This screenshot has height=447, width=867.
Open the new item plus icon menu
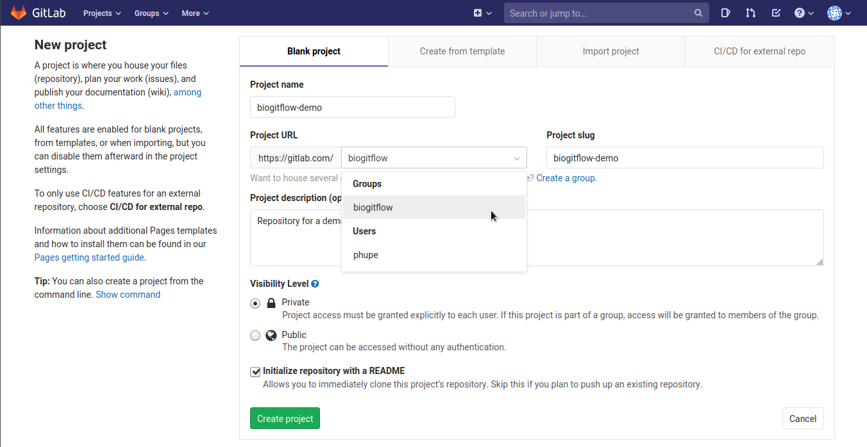(x=482, y=13)
